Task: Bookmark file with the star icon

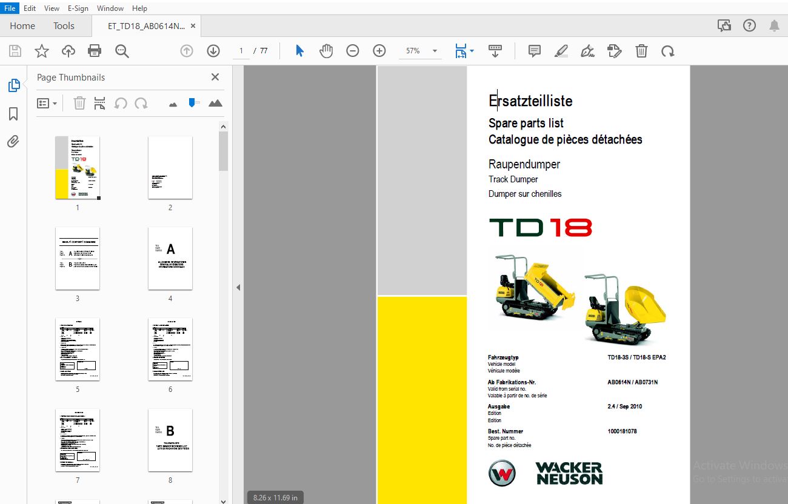Action: point(41,51)
